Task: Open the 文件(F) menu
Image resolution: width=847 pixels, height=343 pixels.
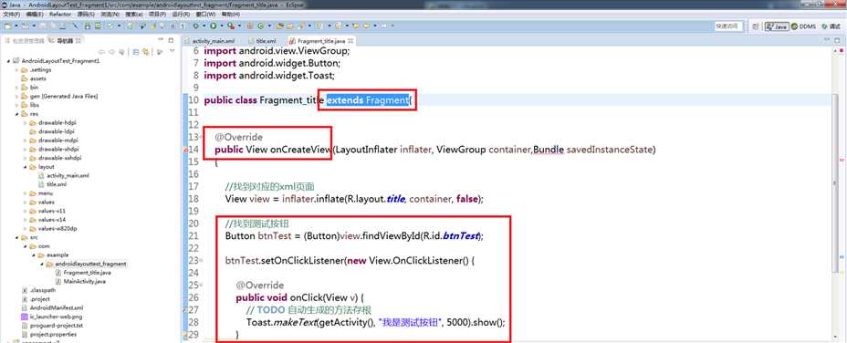Action: click(11, 14)
